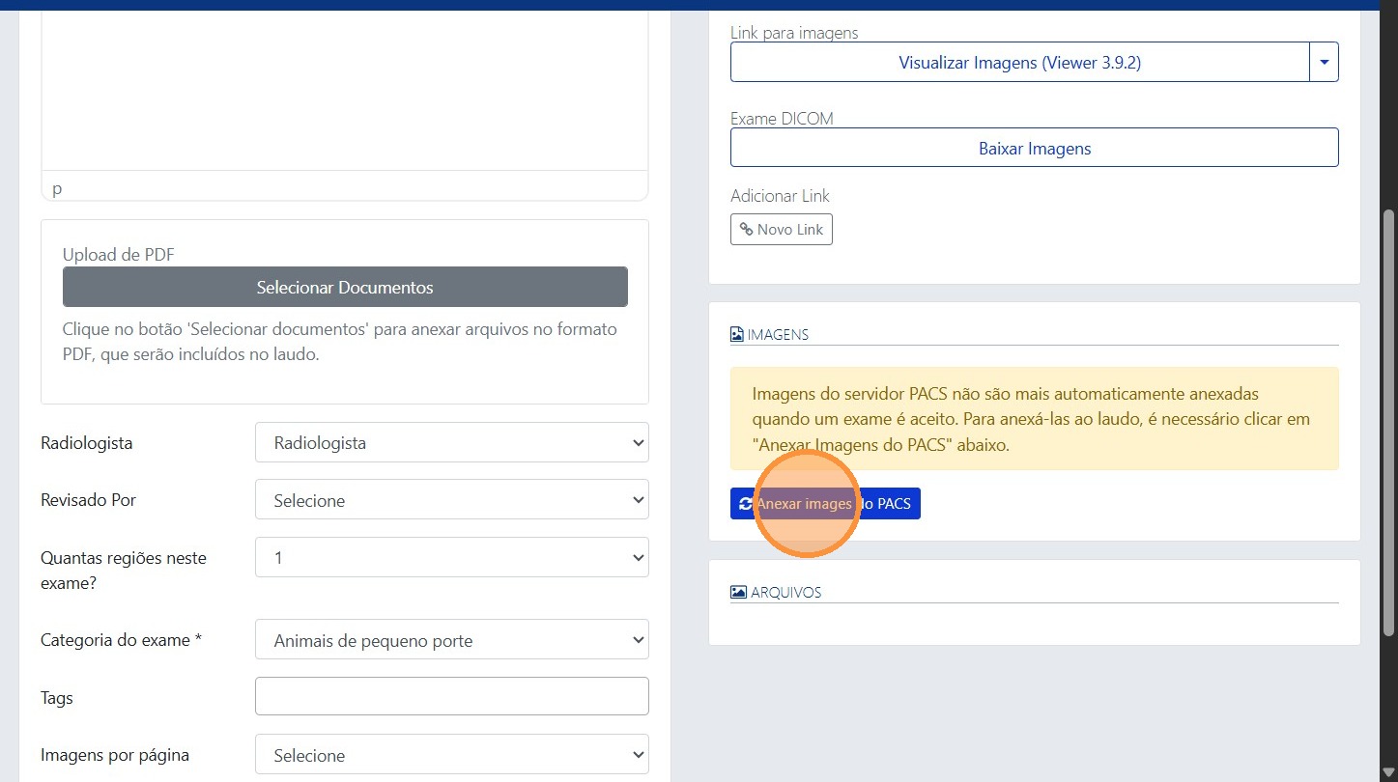Expand the arrow next to Visualizar Imagens

[x=1324, y=61]
